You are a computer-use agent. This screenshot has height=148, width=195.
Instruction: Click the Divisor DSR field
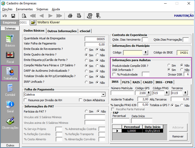click(x=186, y=75)
